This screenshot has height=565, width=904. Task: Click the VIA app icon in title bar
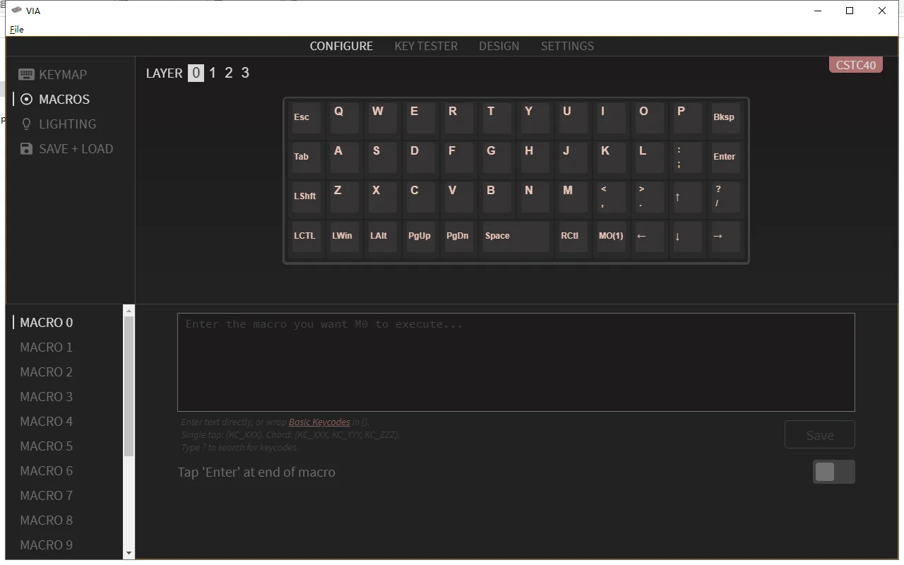pyautogui.click(x=17, y=11)
